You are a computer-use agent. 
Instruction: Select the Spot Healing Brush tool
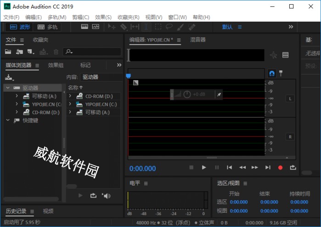point(192,27)
